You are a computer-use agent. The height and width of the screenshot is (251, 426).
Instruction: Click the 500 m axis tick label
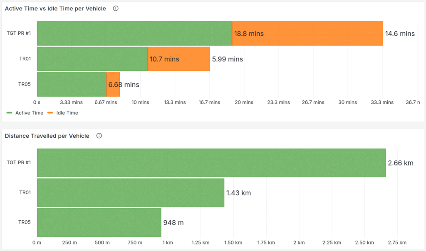[x=102, y=243]
